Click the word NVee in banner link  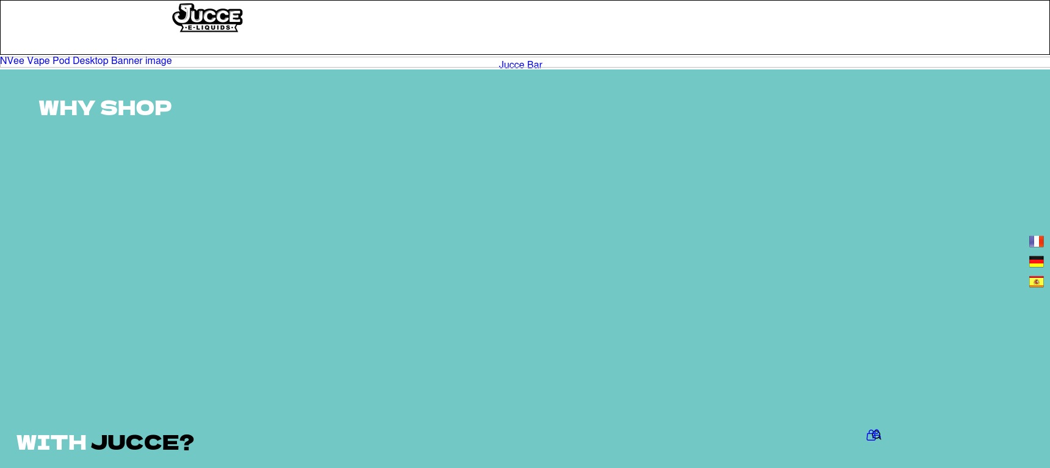pyautogui.click(x=12, y=61)
